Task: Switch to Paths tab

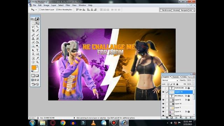Action: click(x=184, y=77)
